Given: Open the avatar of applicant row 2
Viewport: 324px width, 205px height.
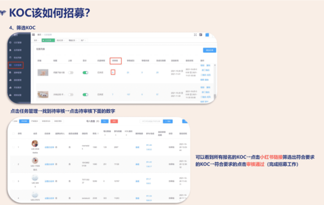Looking at the screenshot, I should coord(35,161).
